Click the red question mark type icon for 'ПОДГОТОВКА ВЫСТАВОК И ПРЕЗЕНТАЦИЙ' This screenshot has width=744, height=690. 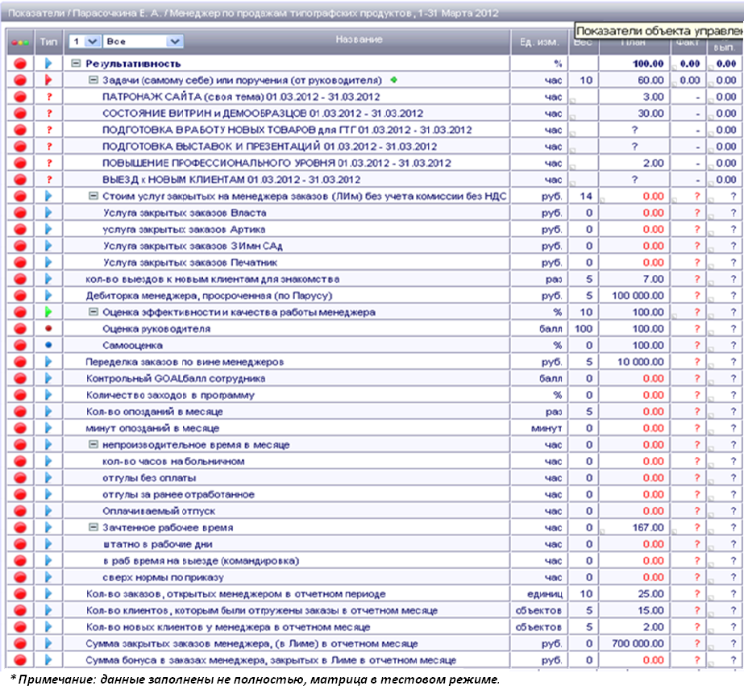(x=49, y=147)
